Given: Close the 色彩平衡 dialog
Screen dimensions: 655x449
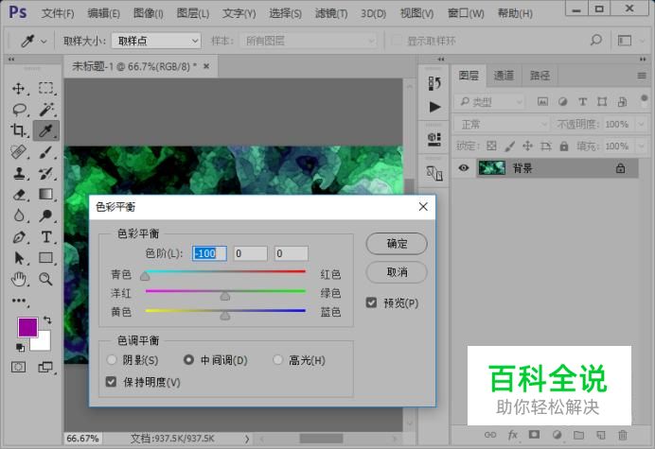Looking at the screenshot, I should click(x=423, y=207).
